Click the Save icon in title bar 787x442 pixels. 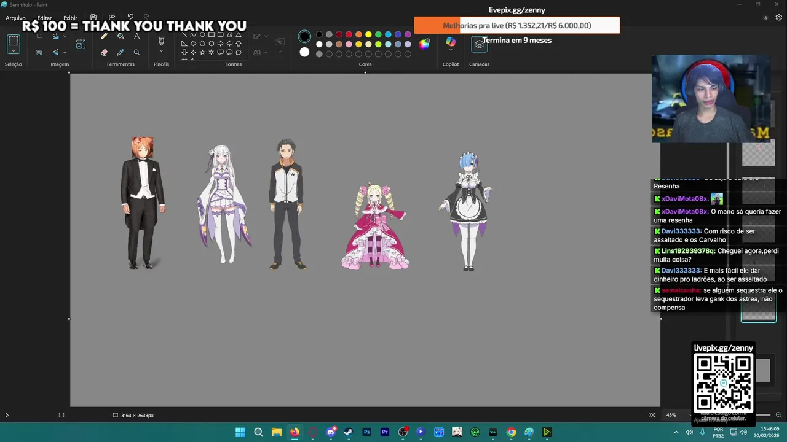coord(93,18)
